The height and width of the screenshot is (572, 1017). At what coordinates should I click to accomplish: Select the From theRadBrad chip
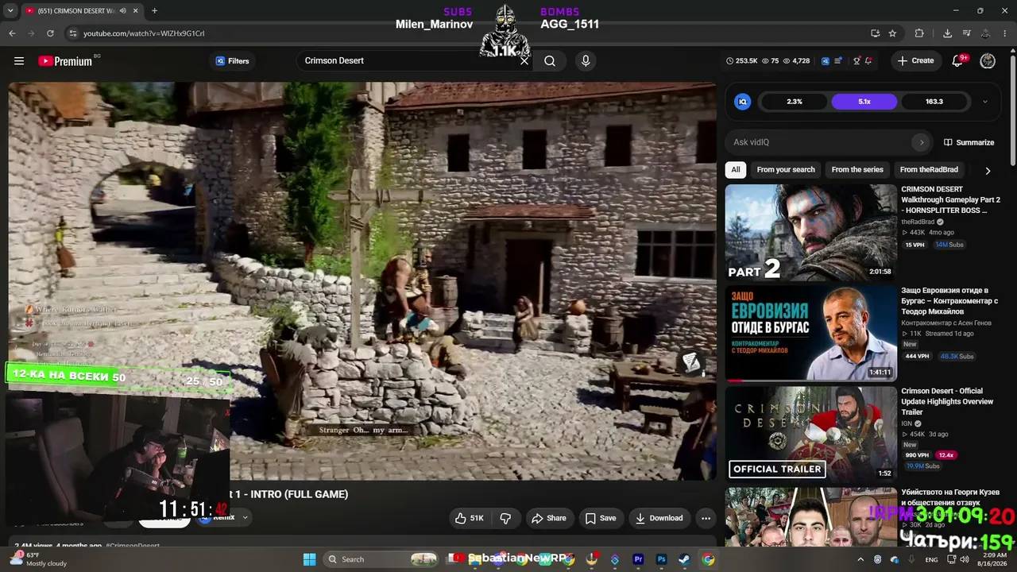(x=929, y=169)
